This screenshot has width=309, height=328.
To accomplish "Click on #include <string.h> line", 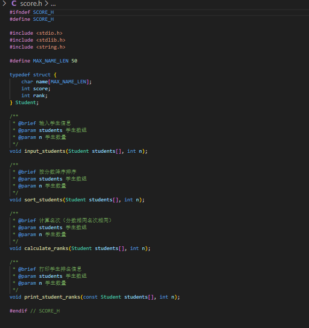I will click(x=37, y=47).
